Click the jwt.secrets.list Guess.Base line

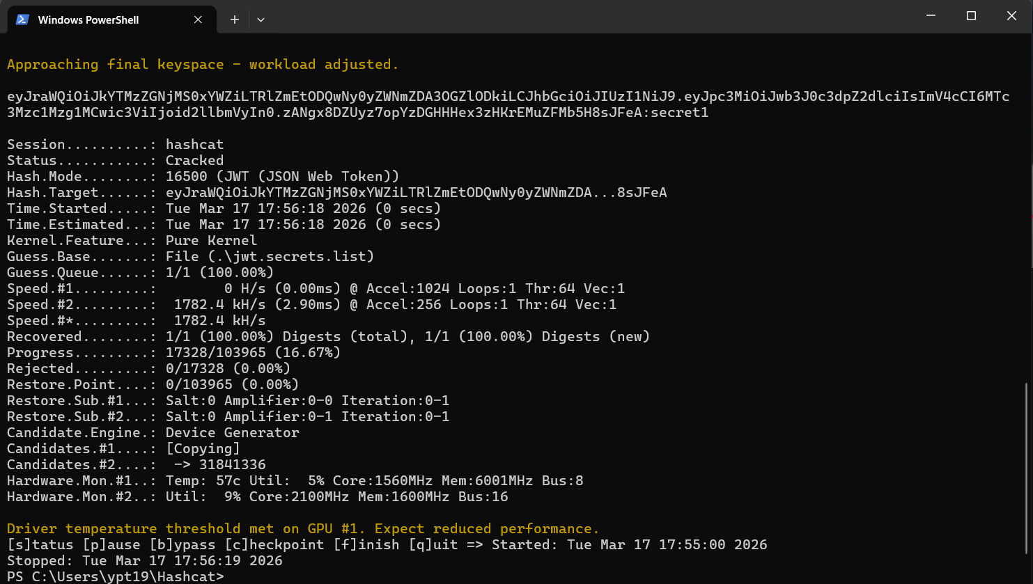coord(190,256)
